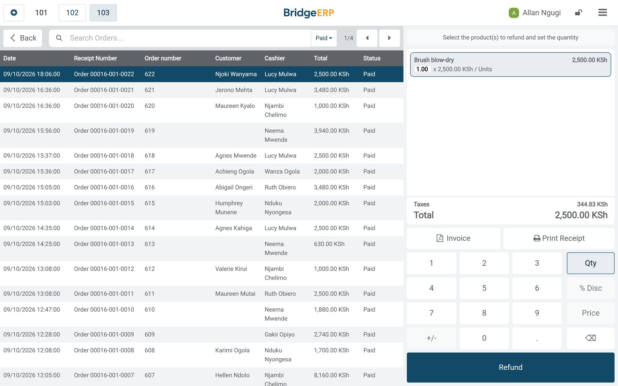Select order tab 103

tap(103, 13)
